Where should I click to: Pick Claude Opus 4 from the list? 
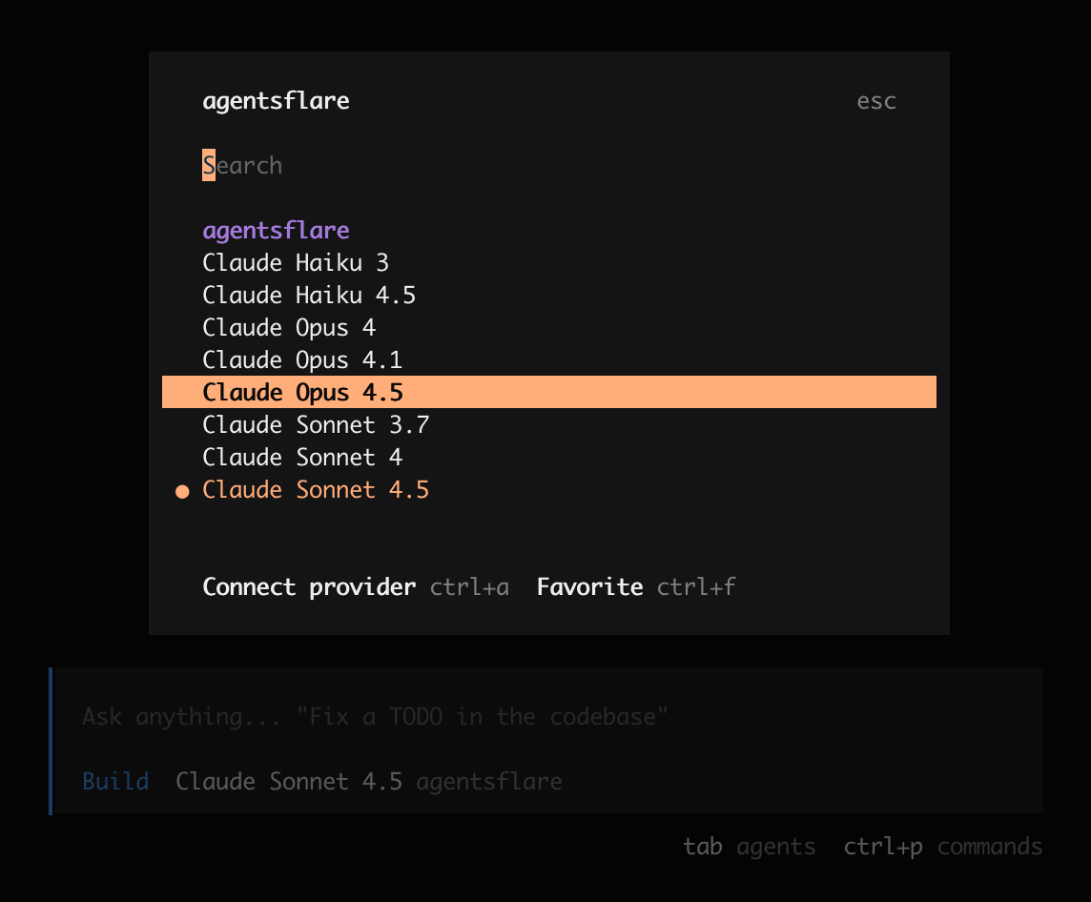click(289, 327)
